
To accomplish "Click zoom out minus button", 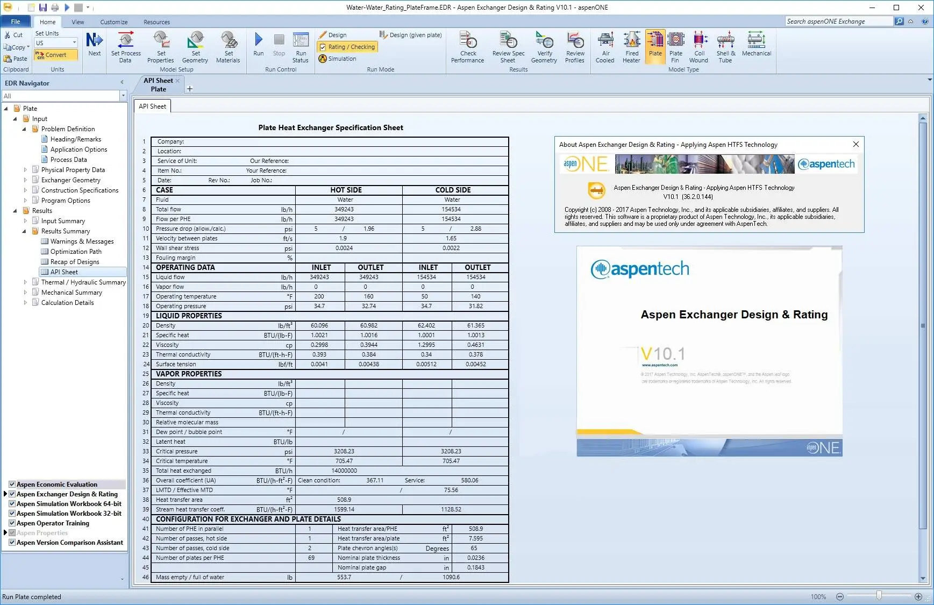I will (x=839, y=596).
